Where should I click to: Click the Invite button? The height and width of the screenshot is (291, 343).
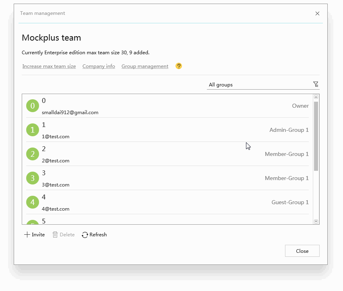tap(34, 235)
